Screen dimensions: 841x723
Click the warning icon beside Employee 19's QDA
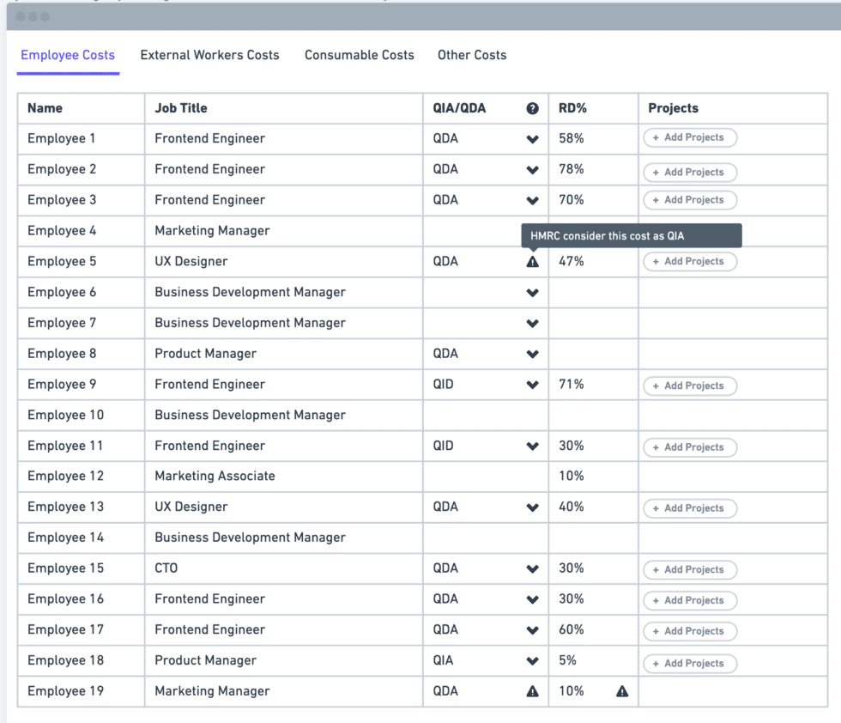[532, 691]
